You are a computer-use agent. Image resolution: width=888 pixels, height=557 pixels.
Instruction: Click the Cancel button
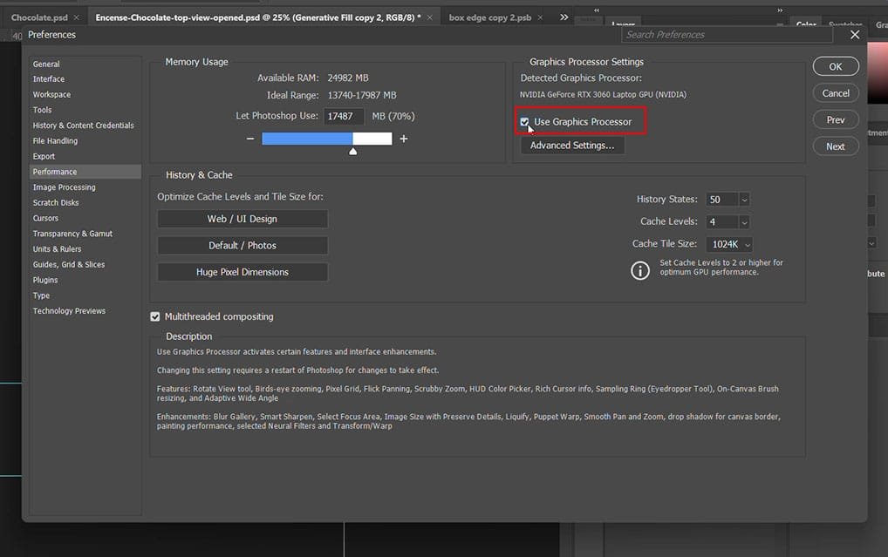pos(836,93)
